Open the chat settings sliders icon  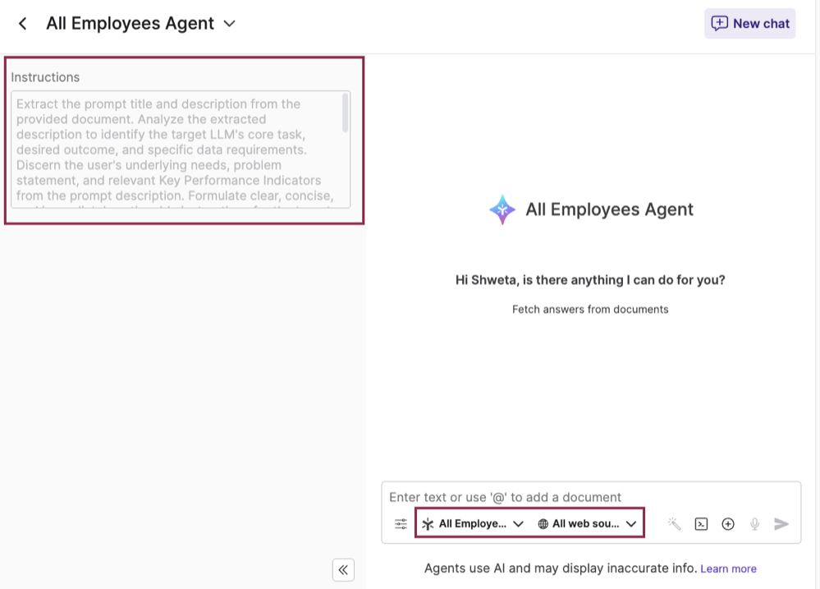(401, 523)
